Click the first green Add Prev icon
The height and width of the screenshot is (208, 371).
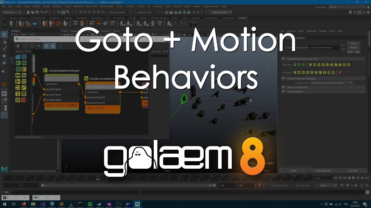295,65
